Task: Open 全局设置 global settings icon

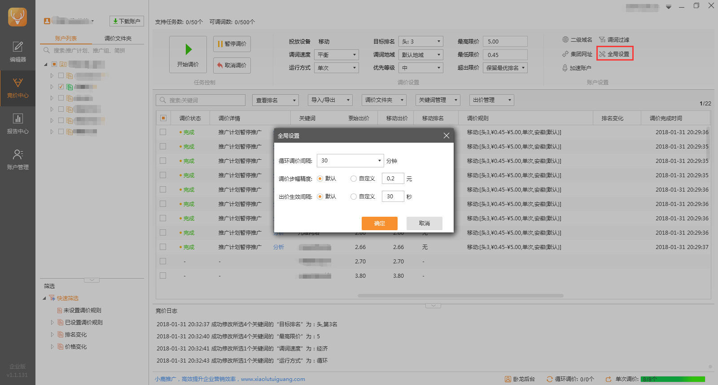Action: coord(602,54)
